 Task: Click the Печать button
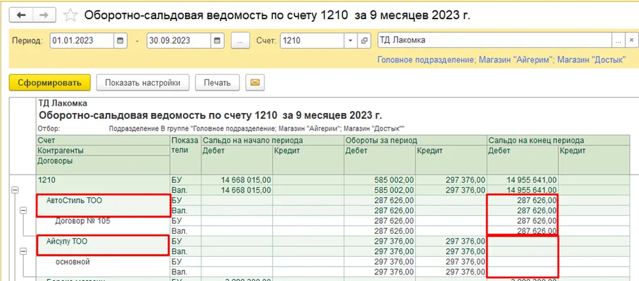218,82
